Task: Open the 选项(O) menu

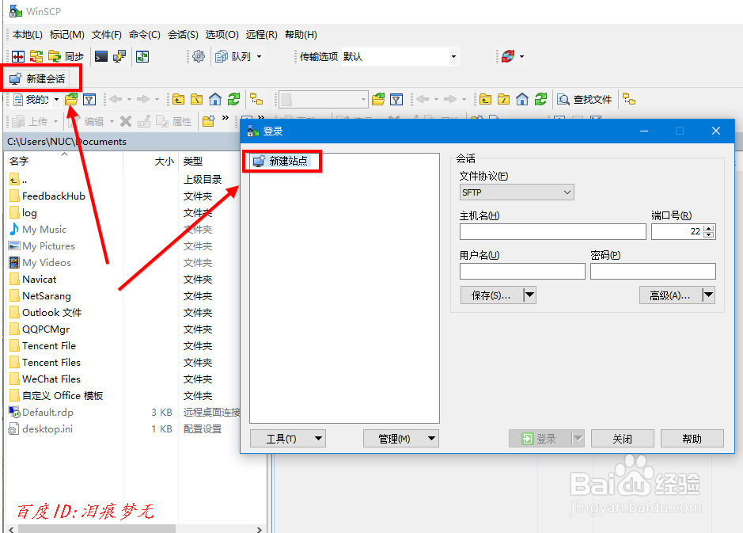Action: point(222,35)
